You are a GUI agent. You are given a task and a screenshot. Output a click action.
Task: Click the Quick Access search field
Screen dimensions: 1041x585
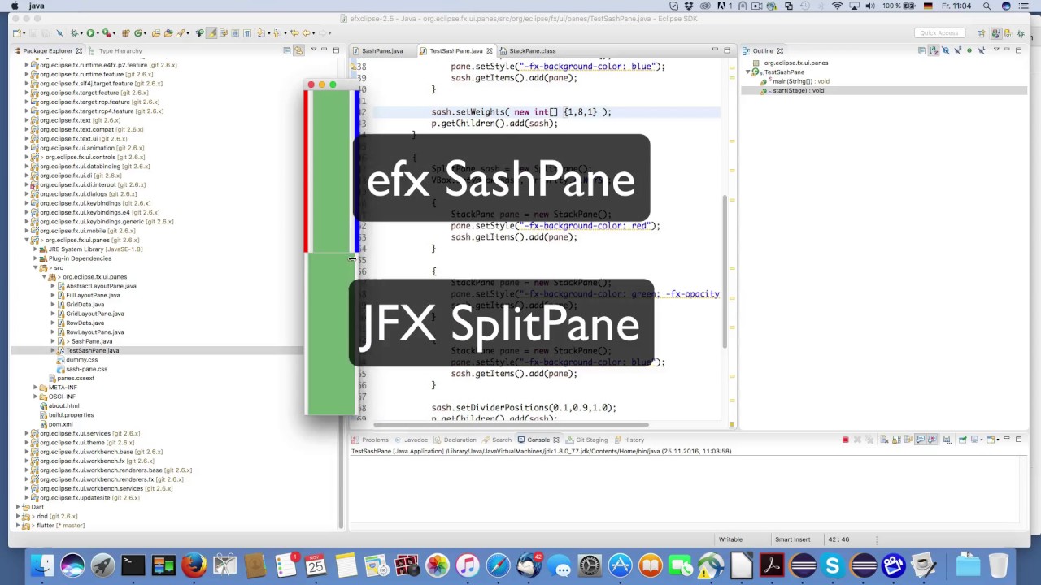pos(939,33)
